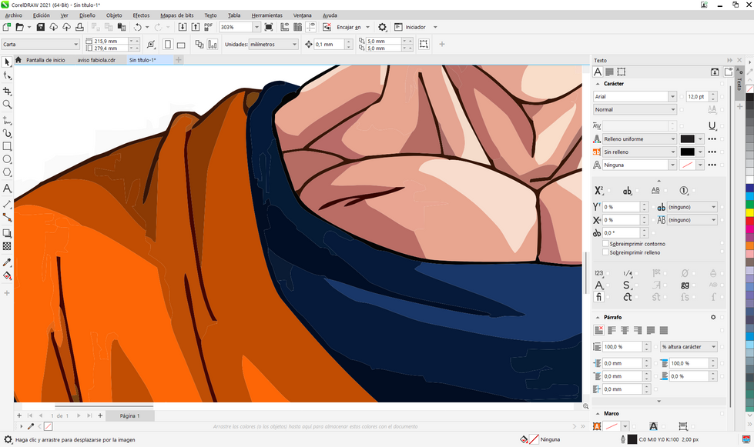Open the Carta page size dropdown

pyautogui.click(x=75, y=44)
